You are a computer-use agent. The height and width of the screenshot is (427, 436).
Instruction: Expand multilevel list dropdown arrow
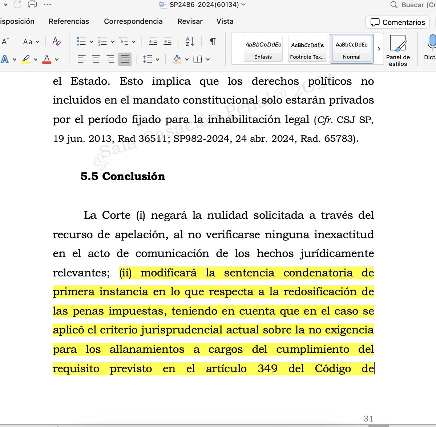[134, 41]
